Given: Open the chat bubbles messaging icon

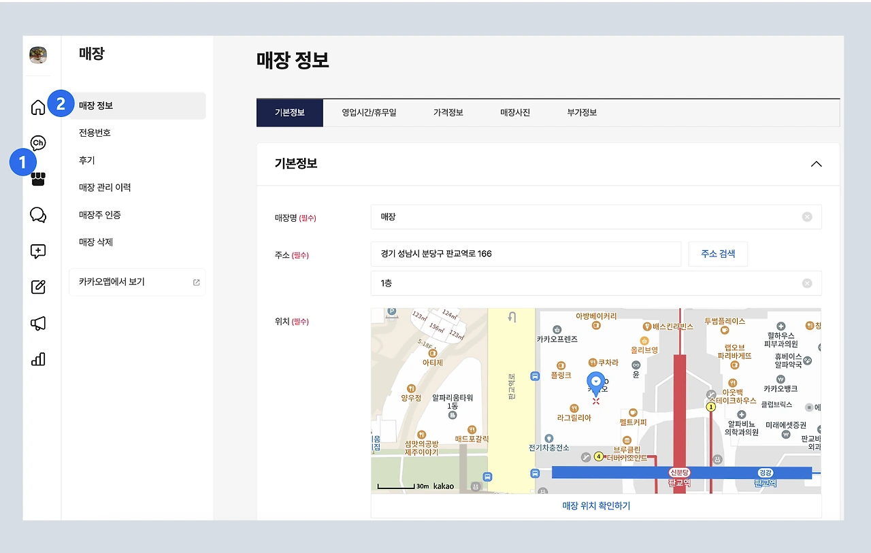Looking at the screenshot, I should coord(38,215).
